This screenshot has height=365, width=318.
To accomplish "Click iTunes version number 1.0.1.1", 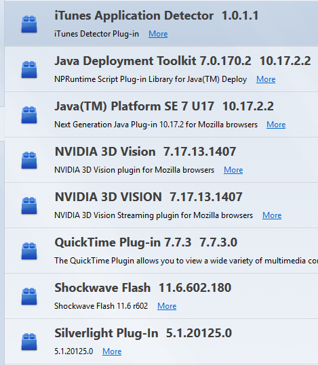I will coord(240,16).
